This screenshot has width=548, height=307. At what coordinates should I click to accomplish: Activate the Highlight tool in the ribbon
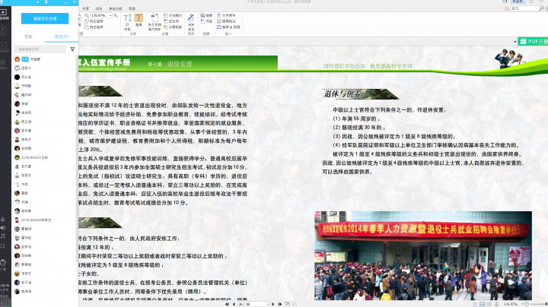(139, 21)
